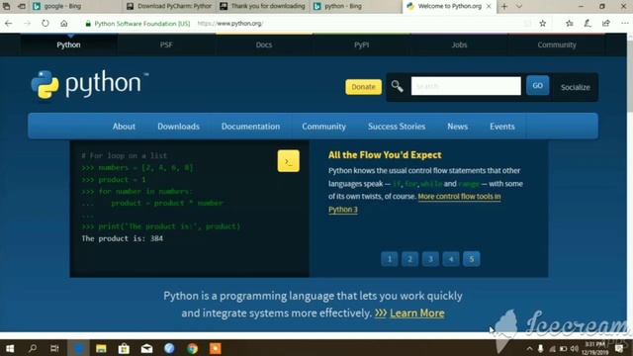Open browser Settings and more menu
The height and width of the screenshot is (356, 633).
tap(624, 24)
